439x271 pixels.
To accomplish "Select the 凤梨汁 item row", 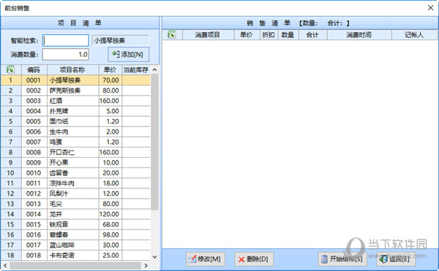I will click(75, 194).
